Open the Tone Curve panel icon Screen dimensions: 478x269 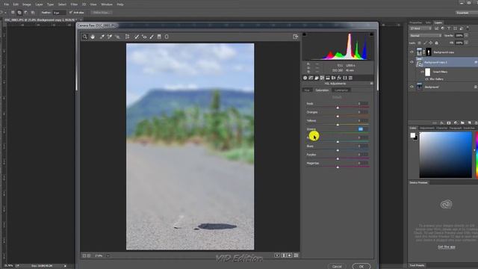311,78
